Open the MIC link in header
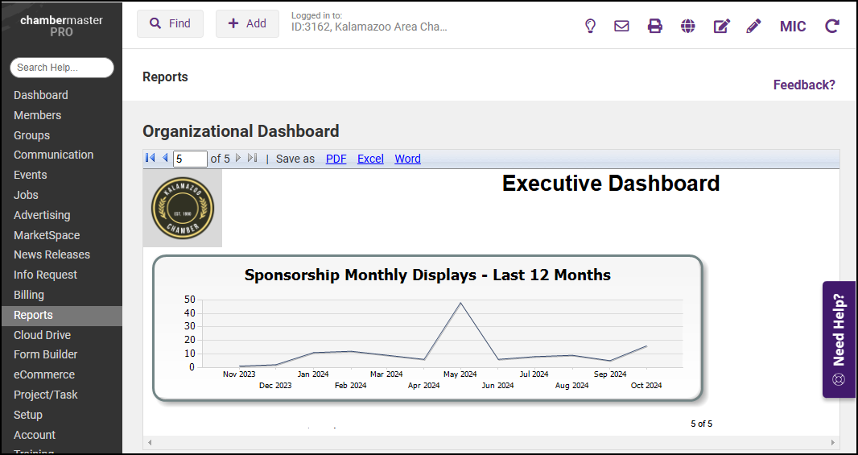The image size is (858, 455). point(793,27)
